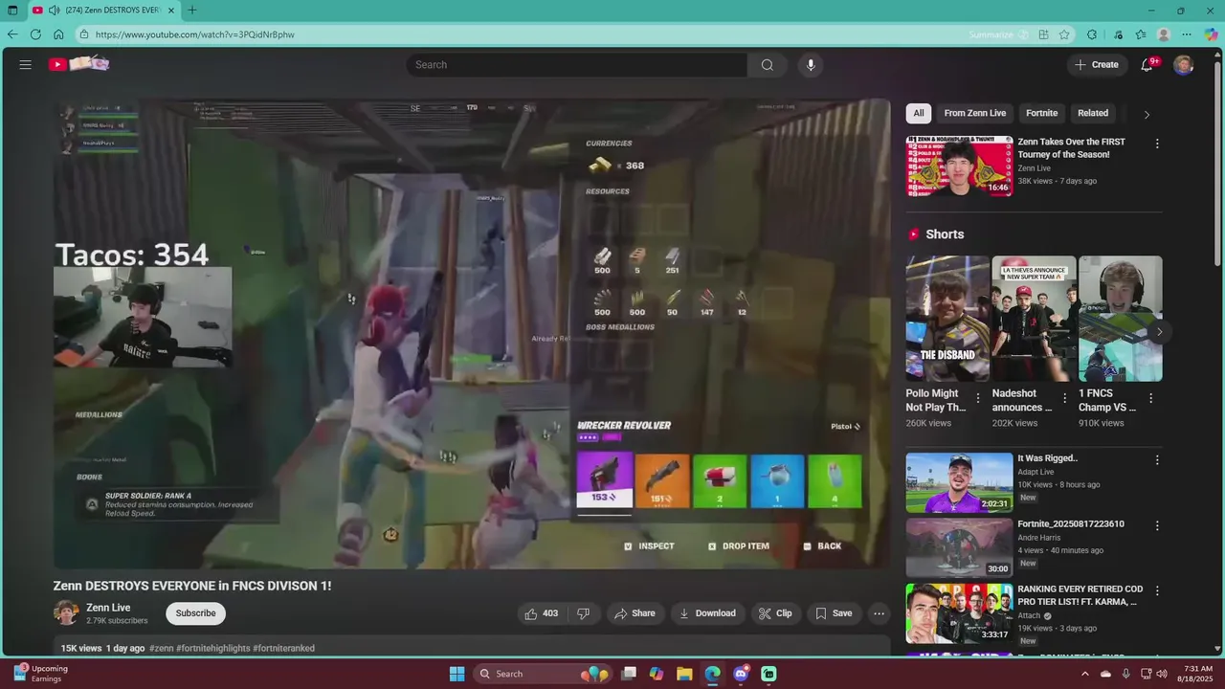Click the #fortniteranked hashtag
The image size is (1225, 689).
[x=283, y=648]
